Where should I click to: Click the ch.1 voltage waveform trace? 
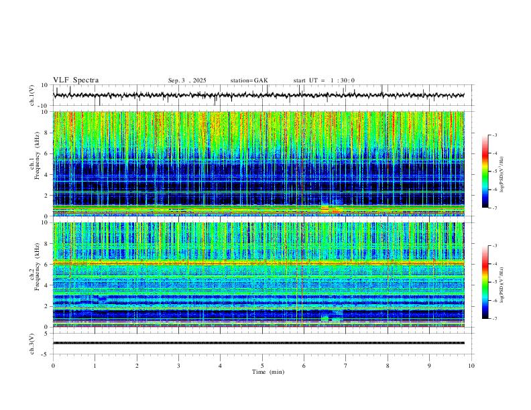pyautogui.click(x=258, y=95)
